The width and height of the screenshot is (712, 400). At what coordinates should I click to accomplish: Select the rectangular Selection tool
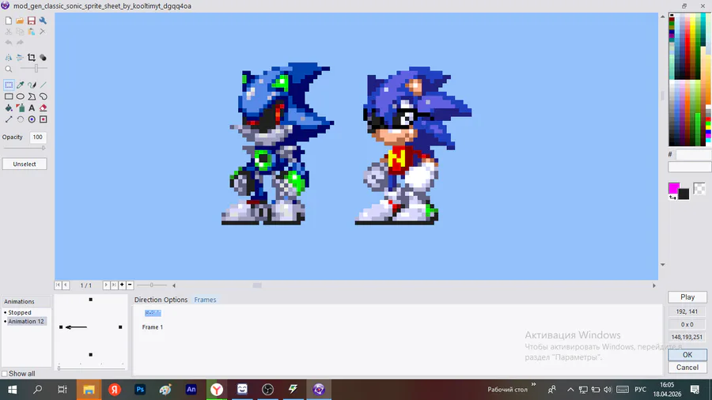pos(9,85)
